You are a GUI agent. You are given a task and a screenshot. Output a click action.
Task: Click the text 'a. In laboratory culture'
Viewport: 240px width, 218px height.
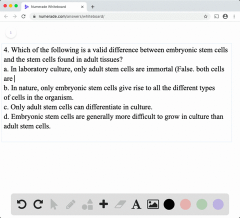coord(37,69)
